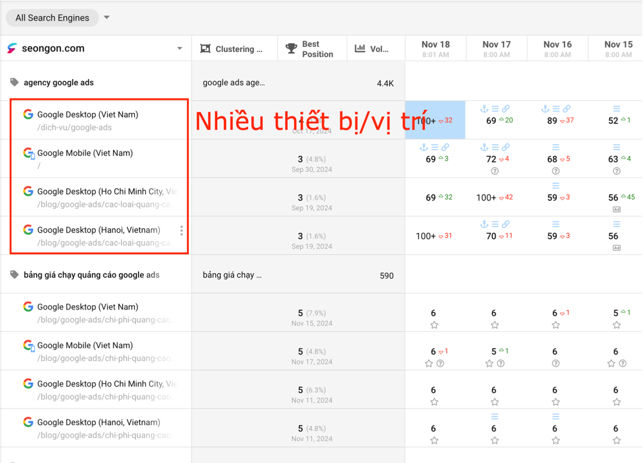Image resolution: width=643 pixels, height=463 pixels.
Task: Toggle star under Nov 15 rank 5 ▲1 desktop
Action: pyautogui.click(x=617, y=325)
